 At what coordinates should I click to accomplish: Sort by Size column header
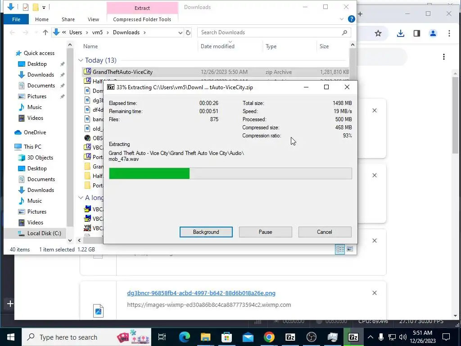coord(324,46)
